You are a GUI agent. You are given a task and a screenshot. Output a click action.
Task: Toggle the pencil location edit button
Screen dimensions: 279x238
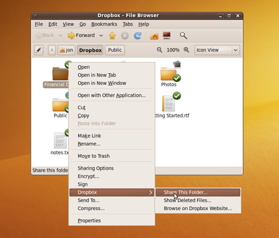click(x=39, y=50)
